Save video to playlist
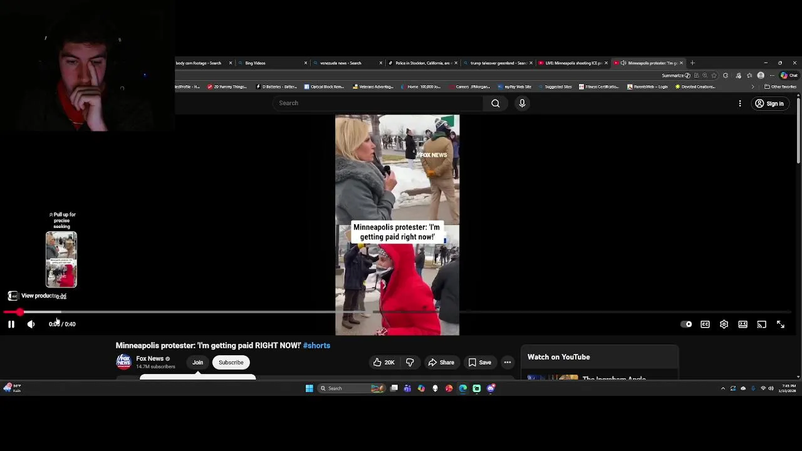 479,362
